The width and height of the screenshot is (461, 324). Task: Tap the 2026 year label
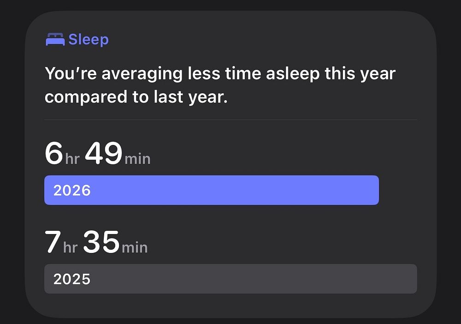(x=72, y=191)
